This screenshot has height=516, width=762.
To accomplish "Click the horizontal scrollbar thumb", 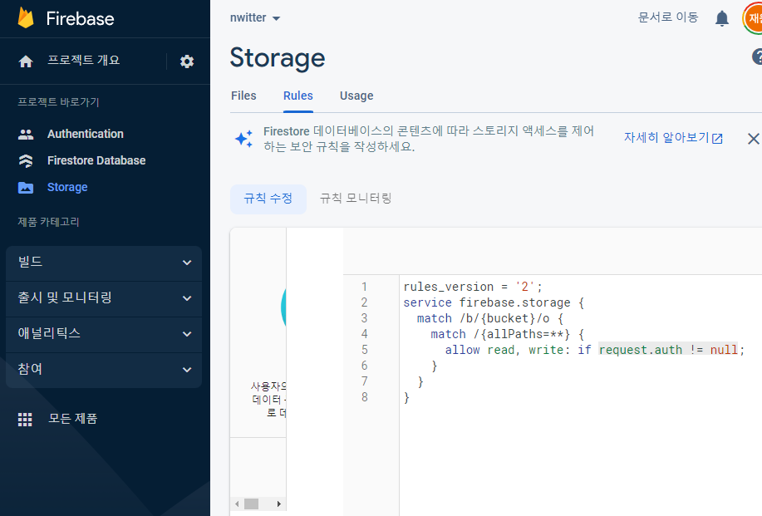I will tap(251, 504).
